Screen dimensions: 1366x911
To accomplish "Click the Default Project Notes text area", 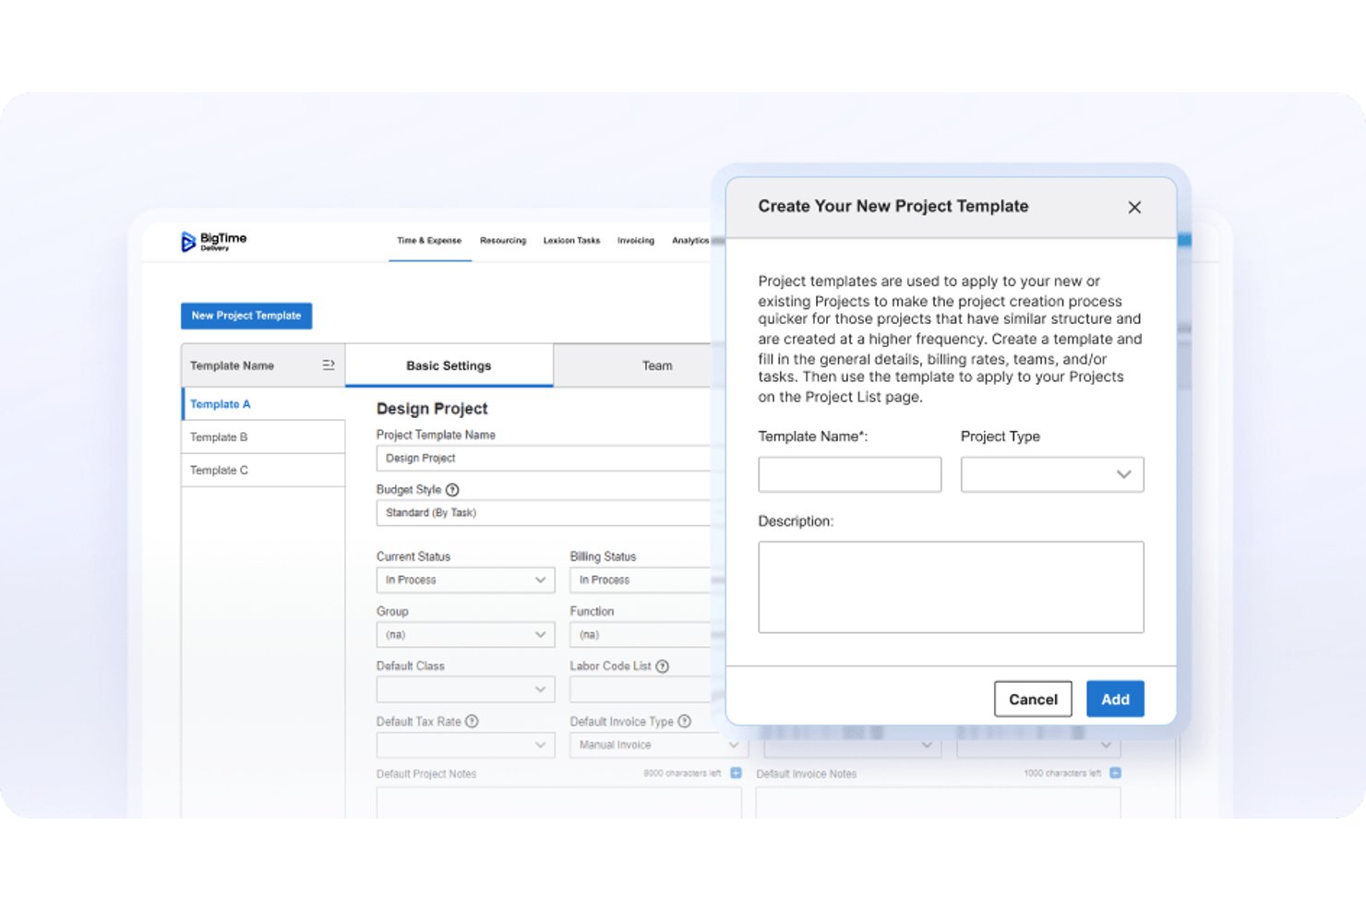I will click(558, 802).
